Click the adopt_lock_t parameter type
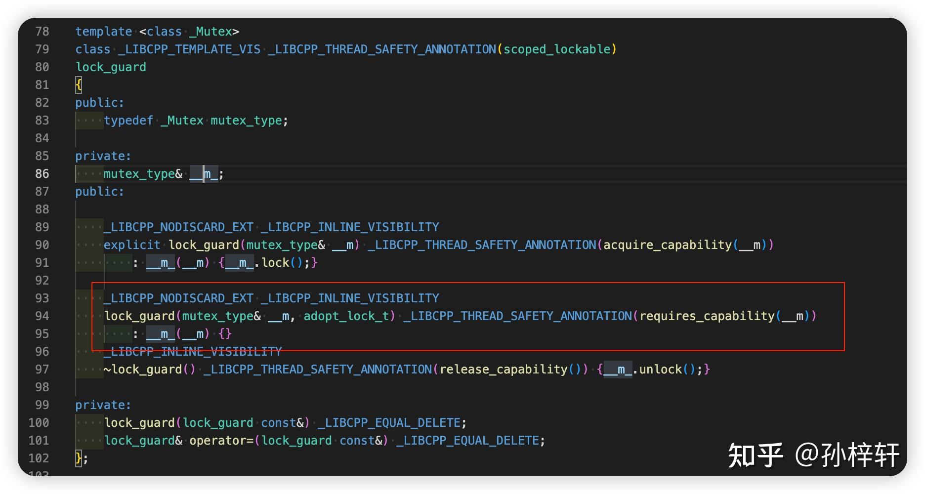Screen dimensions: 925x494 346,316
